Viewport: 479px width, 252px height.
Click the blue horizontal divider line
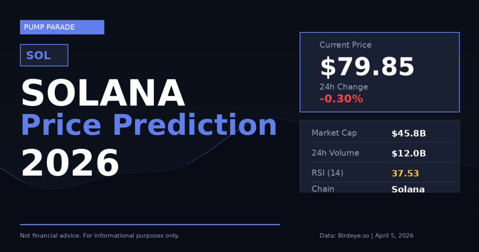150,224
